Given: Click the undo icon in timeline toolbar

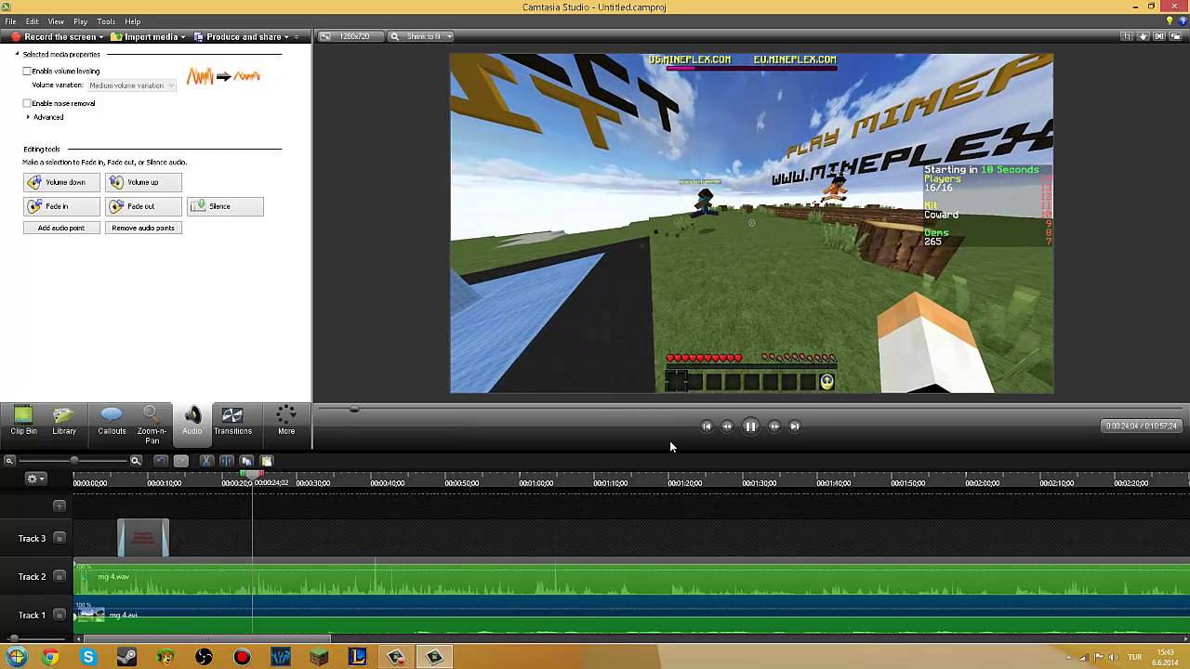Looking at the screenshot, I should click(161, 461).
